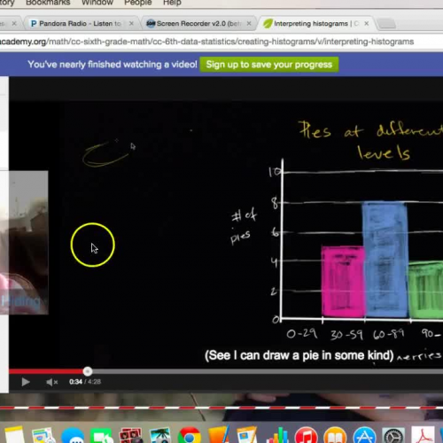Click the blue 60-89 histogram bar
Viewport: 443px width, 443px height.
pyautogui.click(x=385, y=260)
